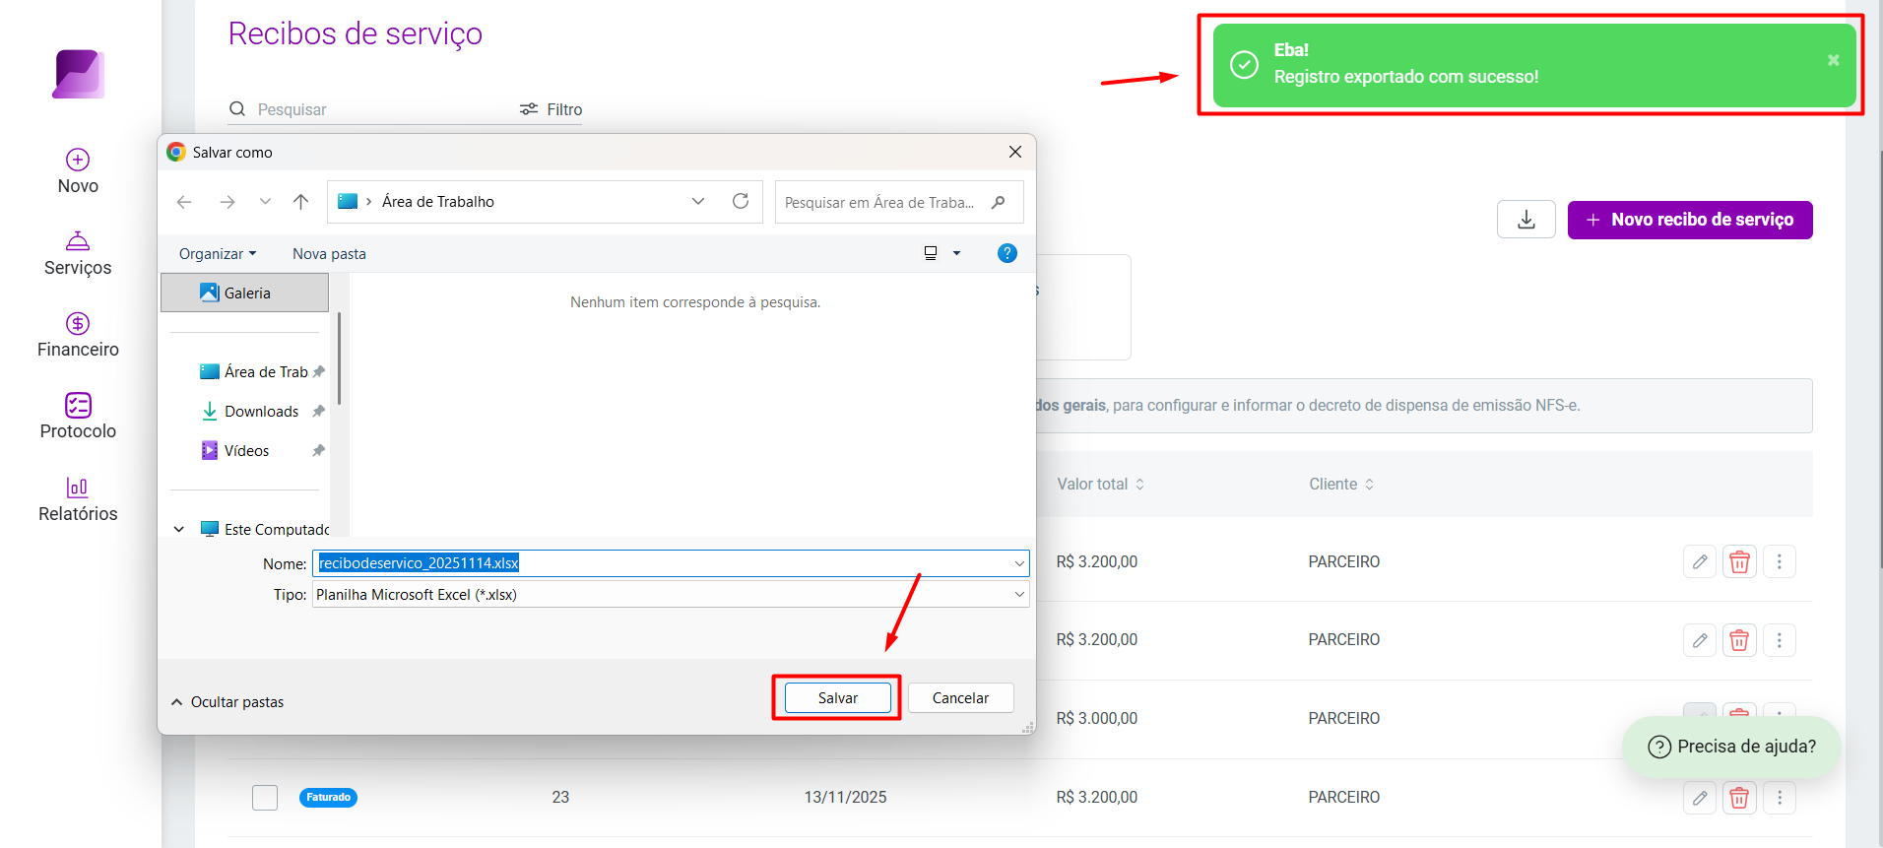Click the R$ 3.000,00 value cell
Image resolution: width=1883 pixels, height=848 pixels.
coord(1096,718)
